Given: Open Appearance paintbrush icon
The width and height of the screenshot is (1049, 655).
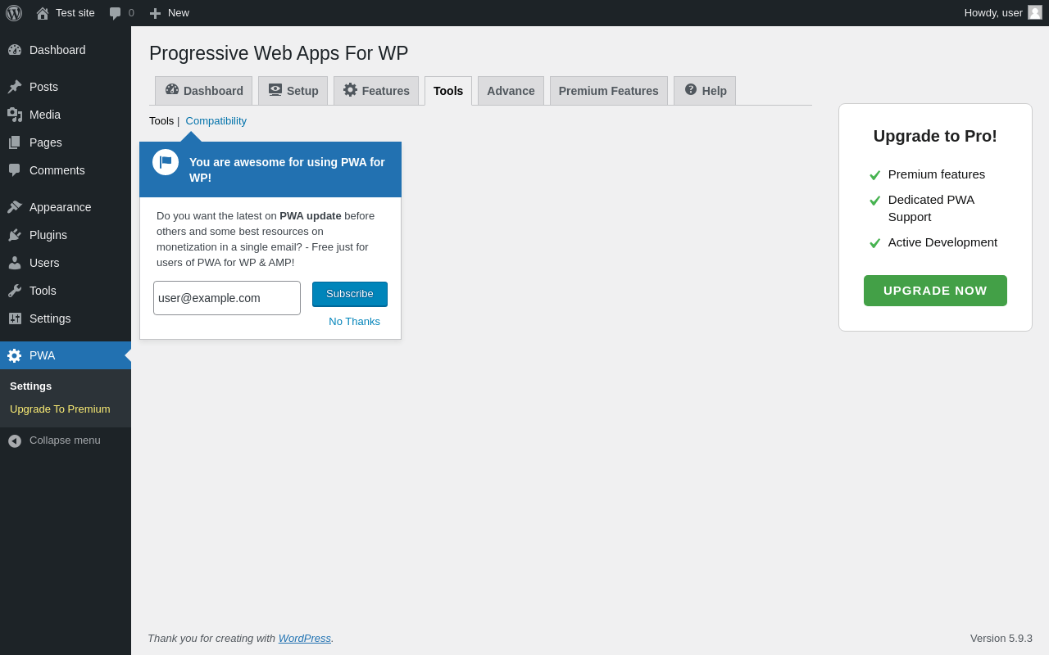Looking at the screenshot, I should coord(15,207).
